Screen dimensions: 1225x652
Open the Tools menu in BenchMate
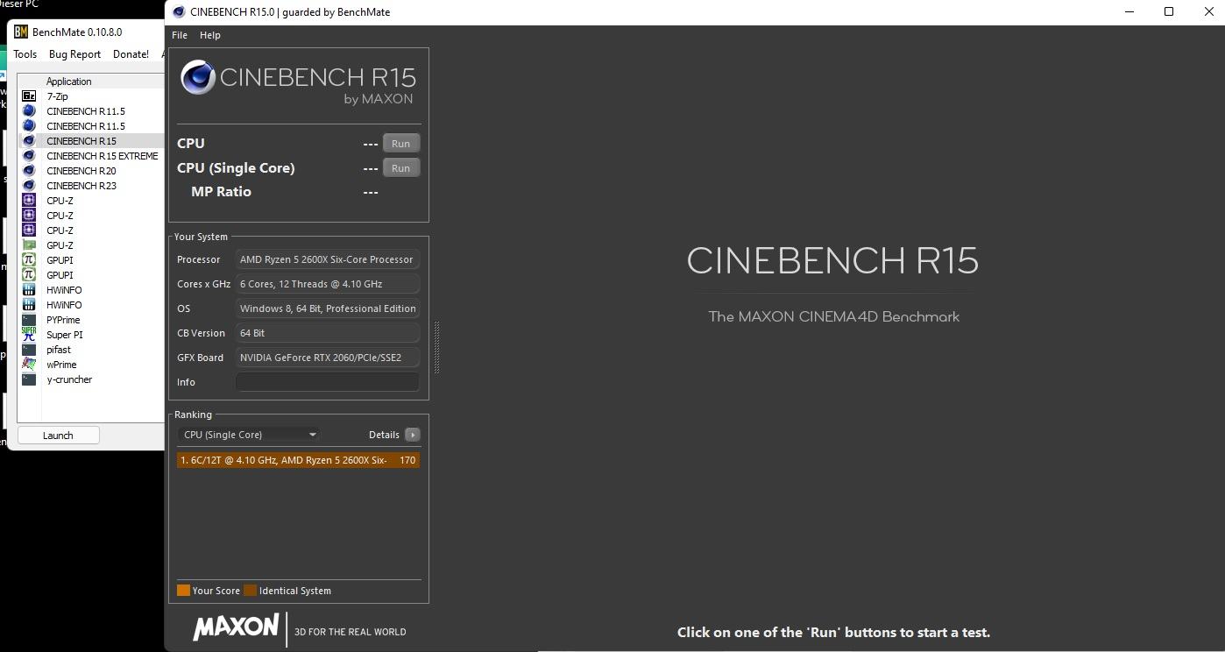click(25, 54)
